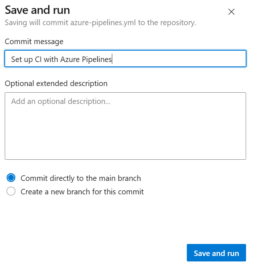Click the 'Add an optional description...' placeholder
This screenshot has height=264, width=253.
pos(61,101)
